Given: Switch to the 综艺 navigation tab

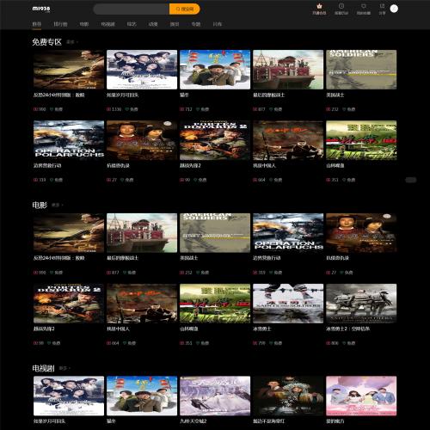Looking at the screenshot, I should coord(132,24).
